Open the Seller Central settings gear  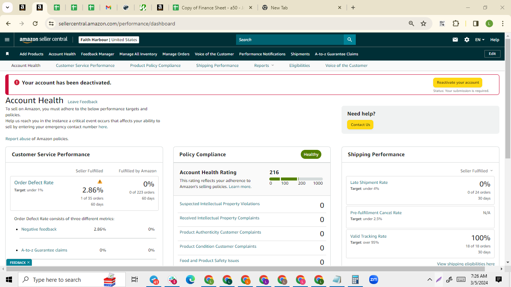(467, 40)
